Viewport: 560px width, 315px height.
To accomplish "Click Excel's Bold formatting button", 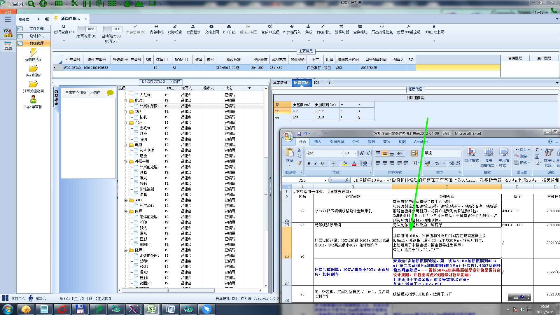I will pos(309,163).
